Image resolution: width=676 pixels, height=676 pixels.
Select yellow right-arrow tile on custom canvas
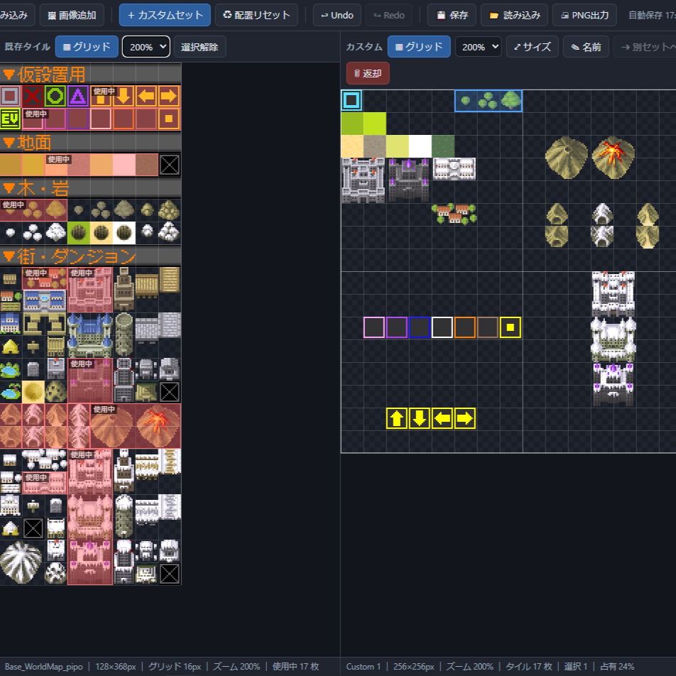[x=464, y=418]
